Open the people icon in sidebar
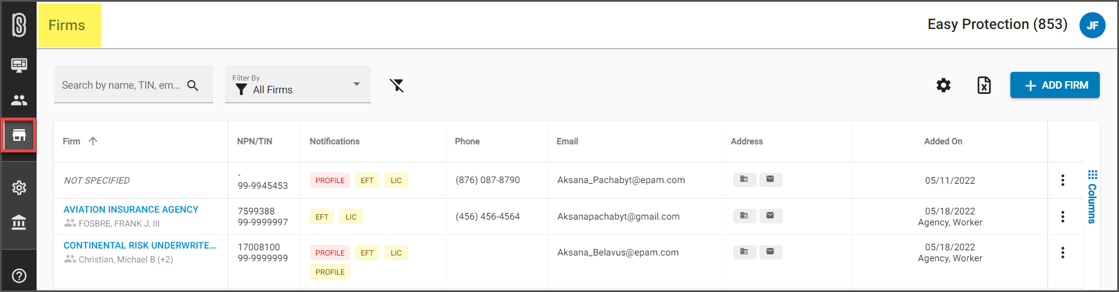This screenshot has height=292, width=1119. (19, 100)
